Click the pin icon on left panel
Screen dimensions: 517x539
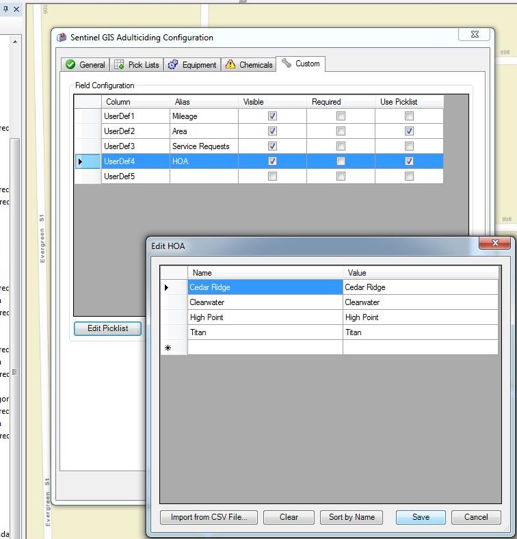(5, 10)
